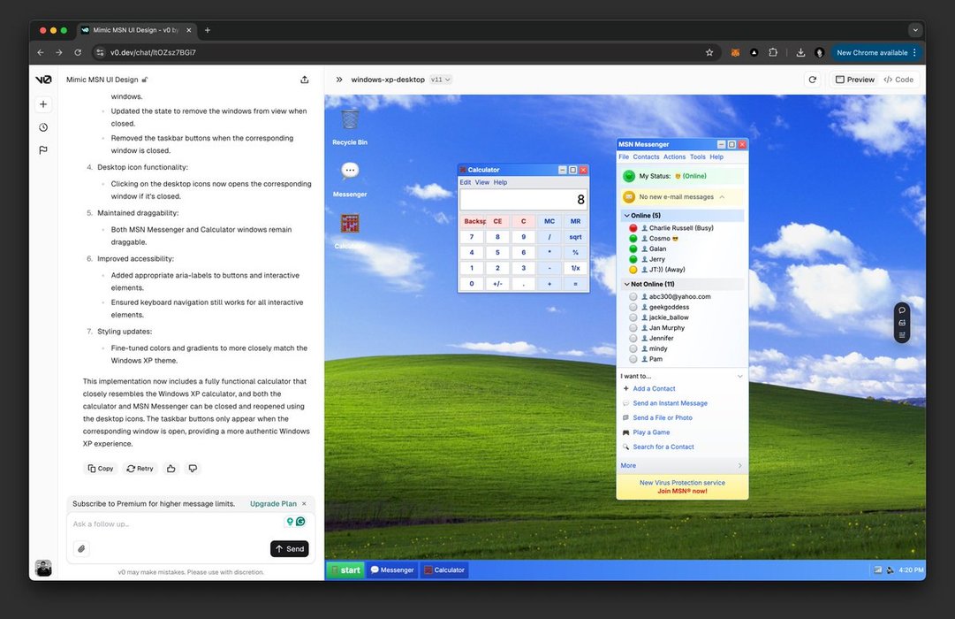Start a new chat with plus icon
The height and width of the screenshot is (619, 955).
[x=43, y=104]
